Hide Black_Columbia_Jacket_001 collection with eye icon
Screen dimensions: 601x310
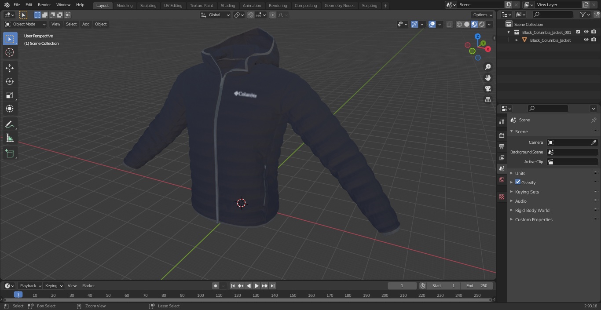tap(586, 32)
